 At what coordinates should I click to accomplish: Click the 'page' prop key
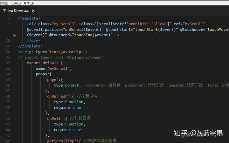coord(52,80)
